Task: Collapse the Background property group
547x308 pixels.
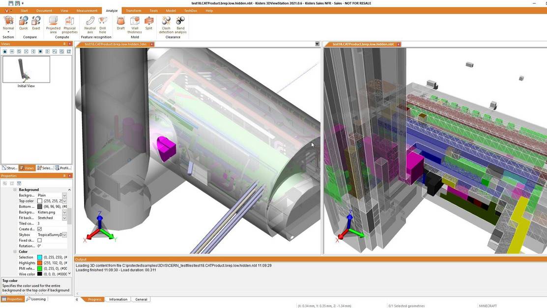Action: pos(15,190)
